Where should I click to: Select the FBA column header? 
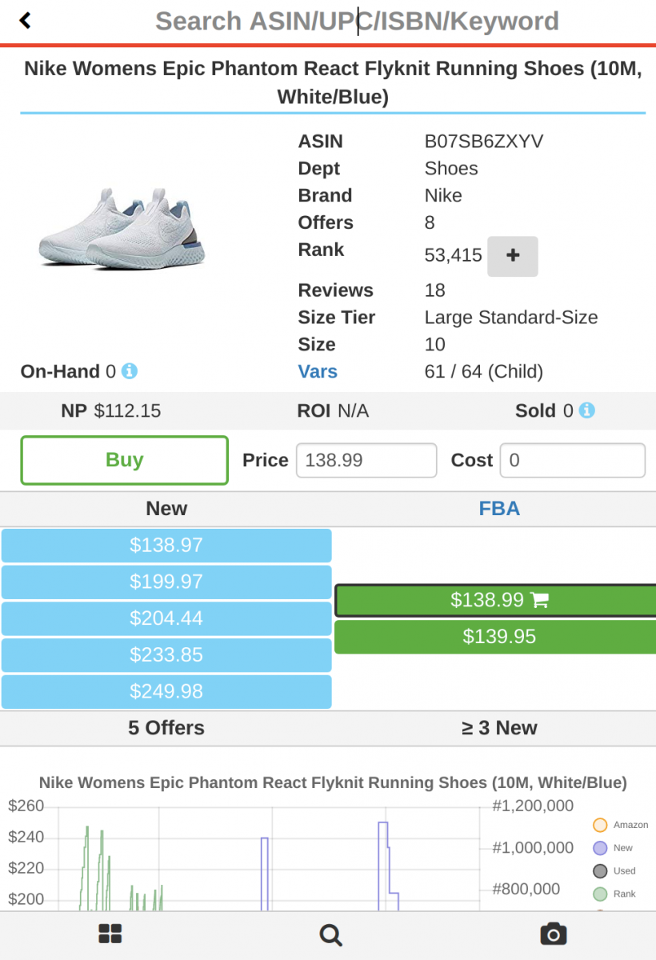click(499, 509)
